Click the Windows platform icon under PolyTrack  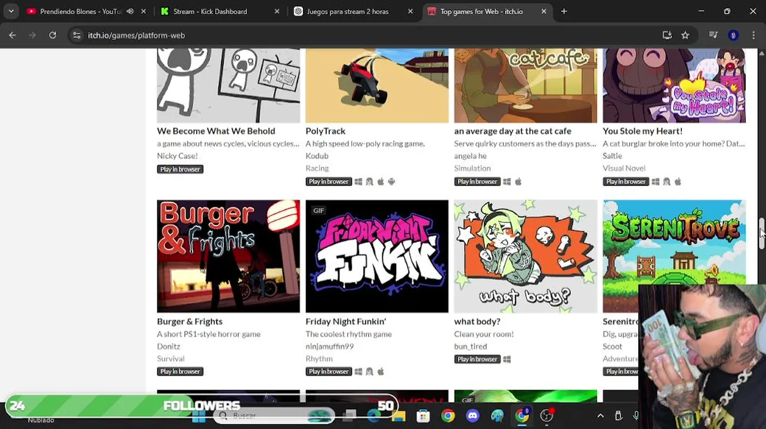359,182
